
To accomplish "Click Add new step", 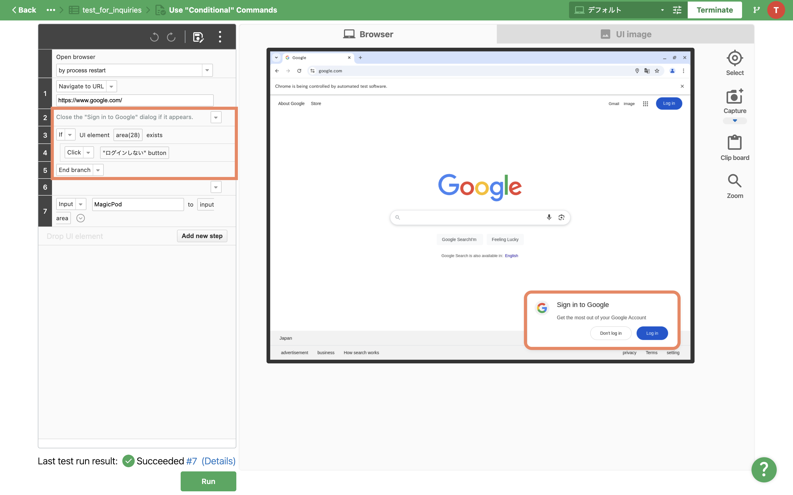I will click(x=202, y=236).
